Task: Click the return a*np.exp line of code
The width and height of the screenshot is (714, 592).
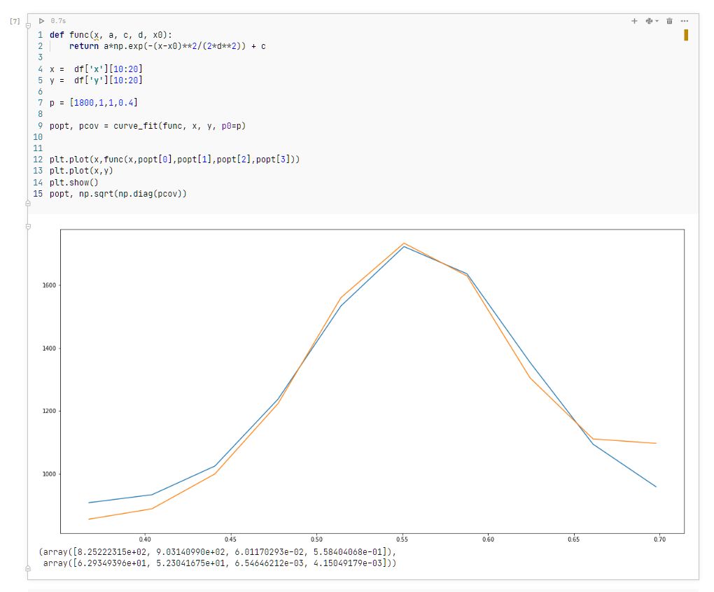Action: [167, 46]
